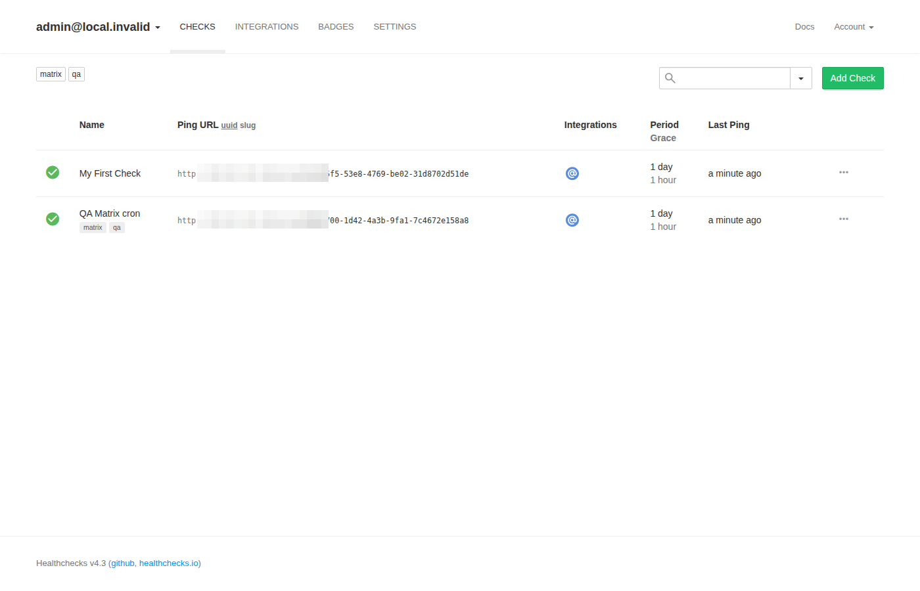Click the Add Check button
This screenshot has height=591, width=920.
point(853,78)
